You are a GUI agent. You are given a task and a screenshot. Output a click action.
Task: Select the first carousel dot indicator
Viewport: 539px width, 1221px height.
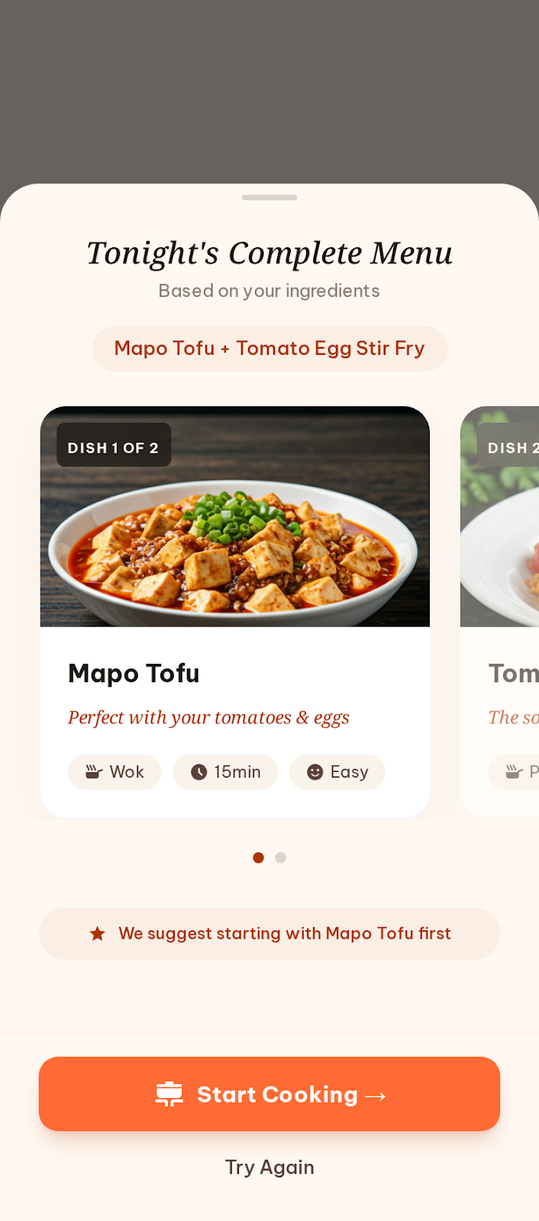258,857
